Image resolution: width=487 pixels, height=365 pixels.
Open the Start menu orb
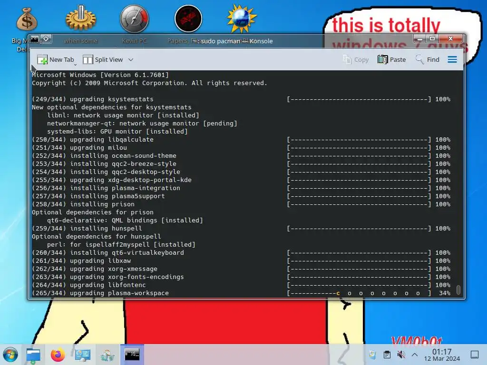coord(10,355)
